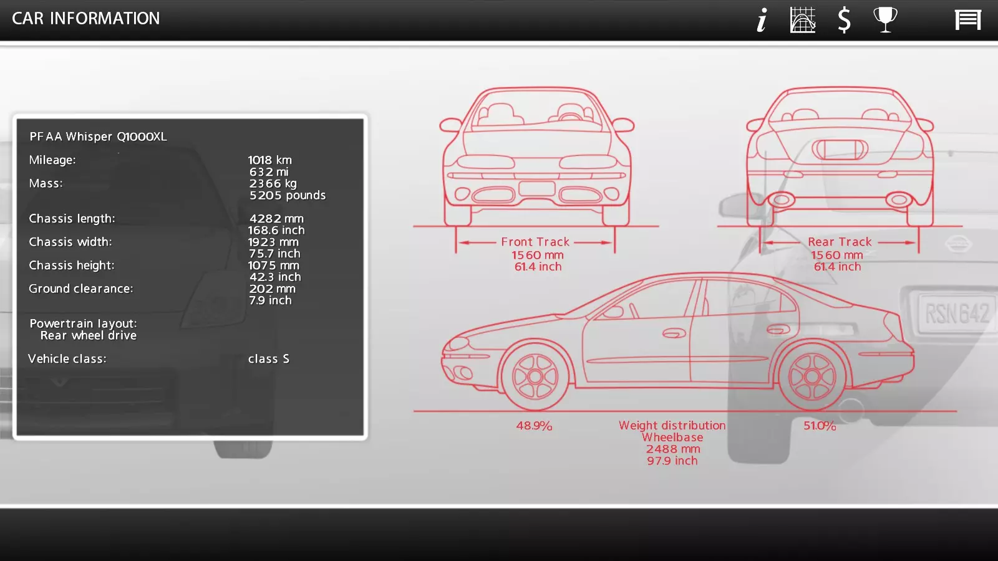Select the Front Track measurement label

pos(535,242)
